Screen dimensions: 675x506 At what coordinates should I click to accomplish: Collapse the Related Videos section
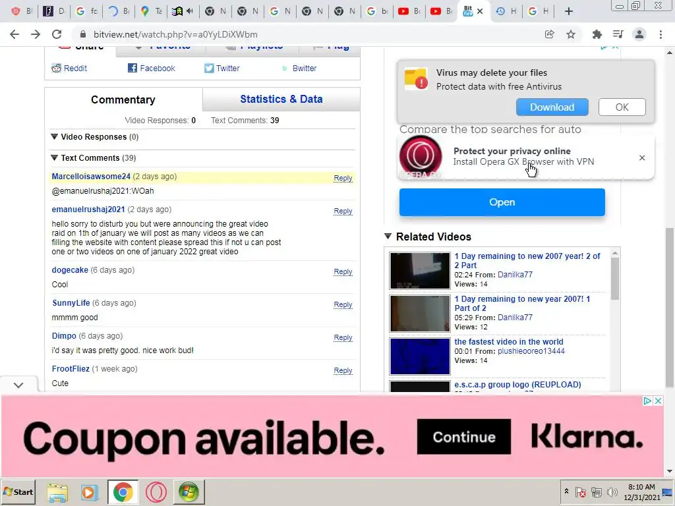tap(388, 237)
